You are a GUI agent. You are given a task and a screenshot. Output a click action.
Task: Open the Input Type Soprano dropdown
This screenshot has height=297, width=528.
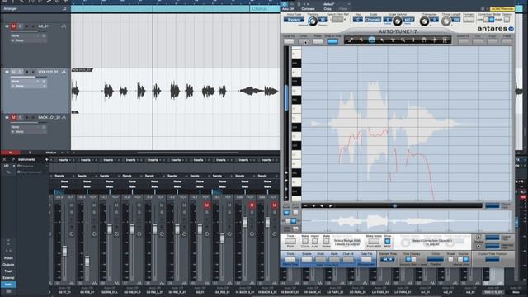click(294, 20)
